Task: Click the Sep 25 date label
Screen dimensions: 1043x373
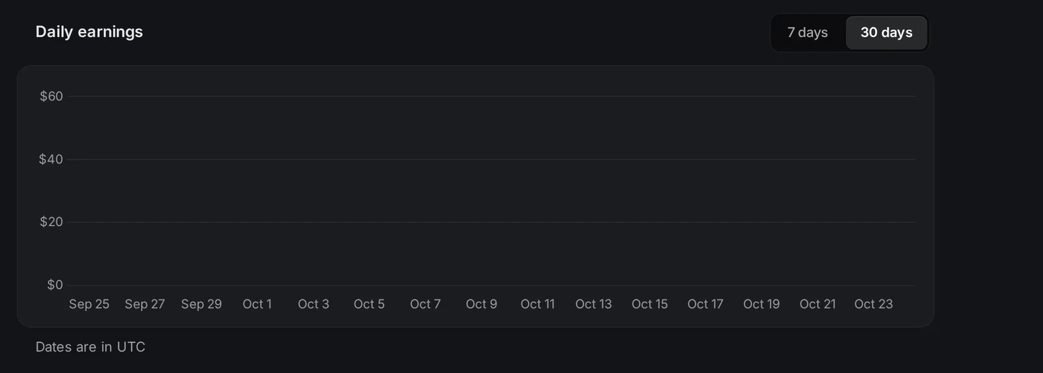Action: tap(89, 304)
